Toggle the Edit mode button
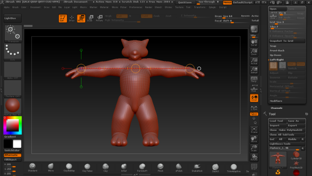Image resolution: width=312 pixels, height=176 pixels. (63, 18)
